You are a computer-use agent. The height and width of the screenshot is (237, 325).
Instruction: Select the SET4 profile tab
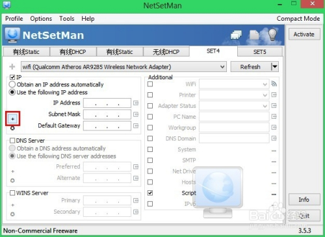213,51
